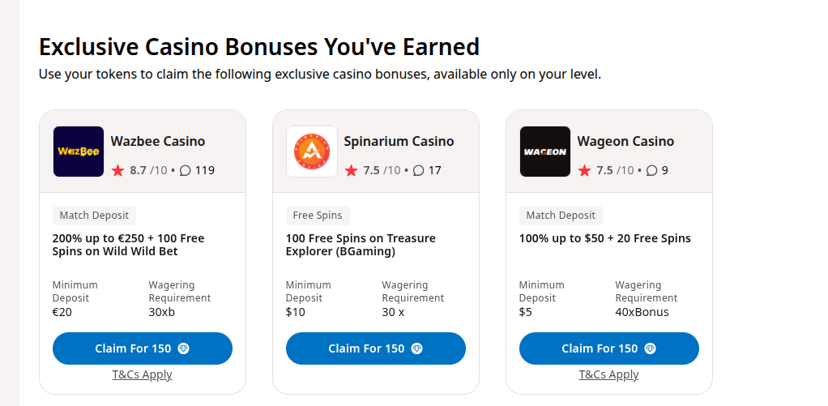The width and height of the screenshot is (828, 406).
Task: Open the Wageon Casino title link
Action: (x=625, y=141)
